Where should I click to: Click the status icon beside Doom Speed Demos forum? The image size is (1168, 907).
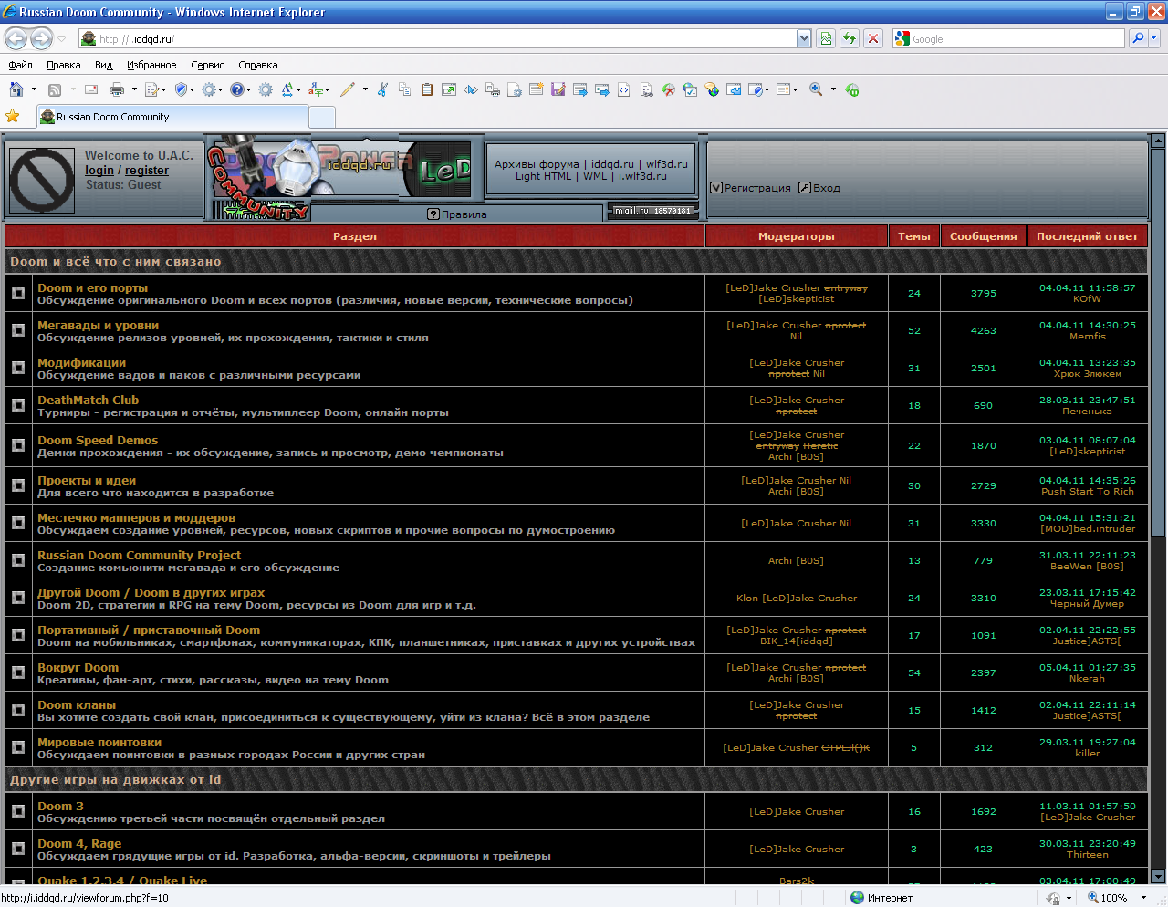(18, 445)
